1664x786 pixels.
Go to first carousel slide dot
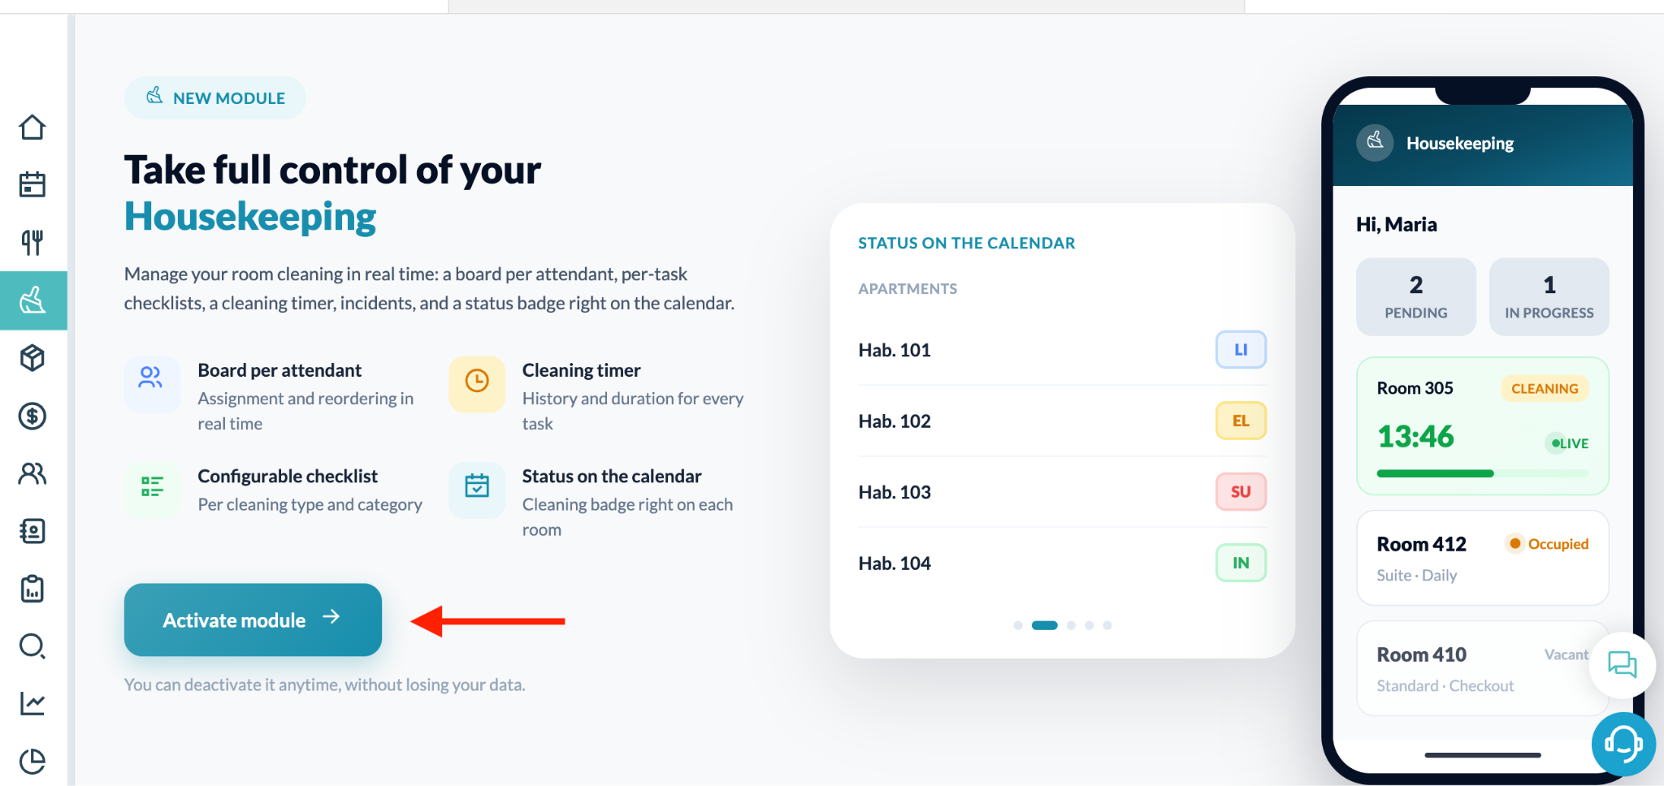click(1018, 625)
